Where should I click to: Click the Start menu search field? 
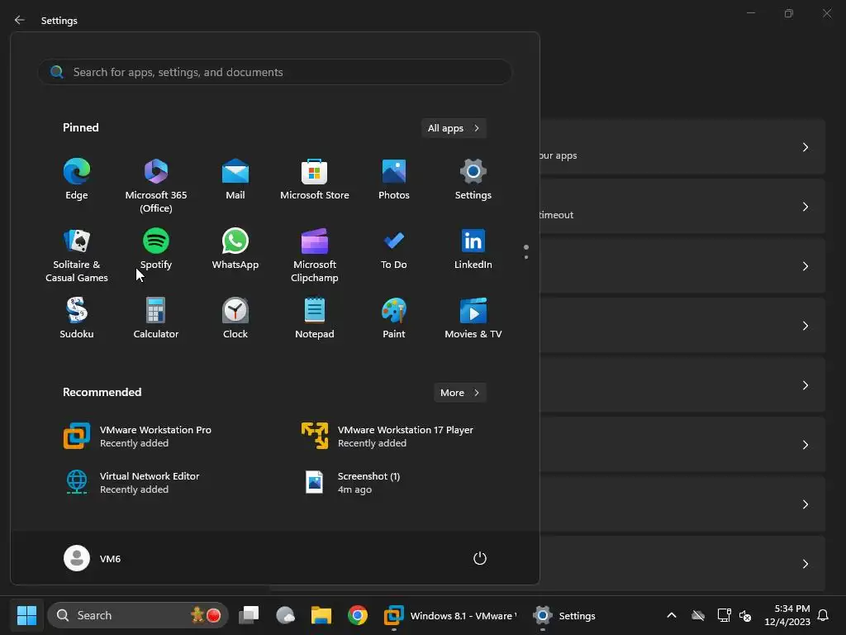pos(274,72)
